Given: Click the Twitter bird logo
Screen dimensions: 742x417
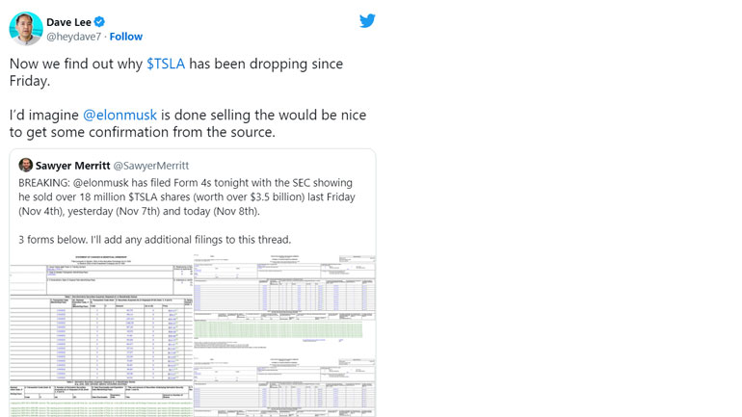Looking at the screenshot, I should click(367, 20).
